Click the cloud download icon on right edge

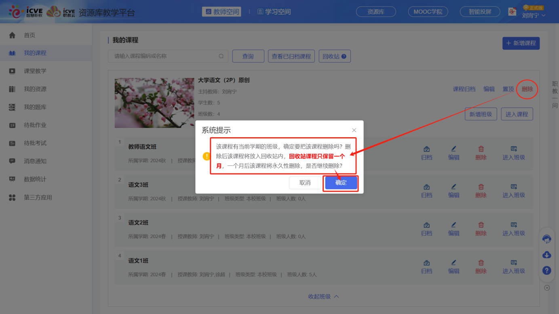pos(546,255)
